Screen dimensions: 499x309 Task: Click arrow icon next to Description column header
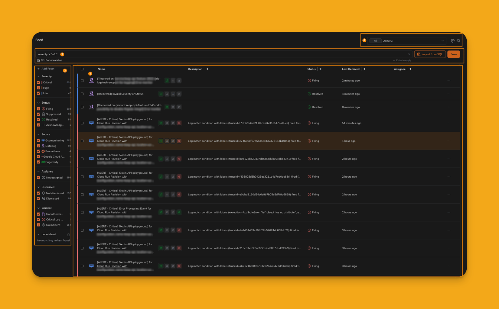coord(207,69)
